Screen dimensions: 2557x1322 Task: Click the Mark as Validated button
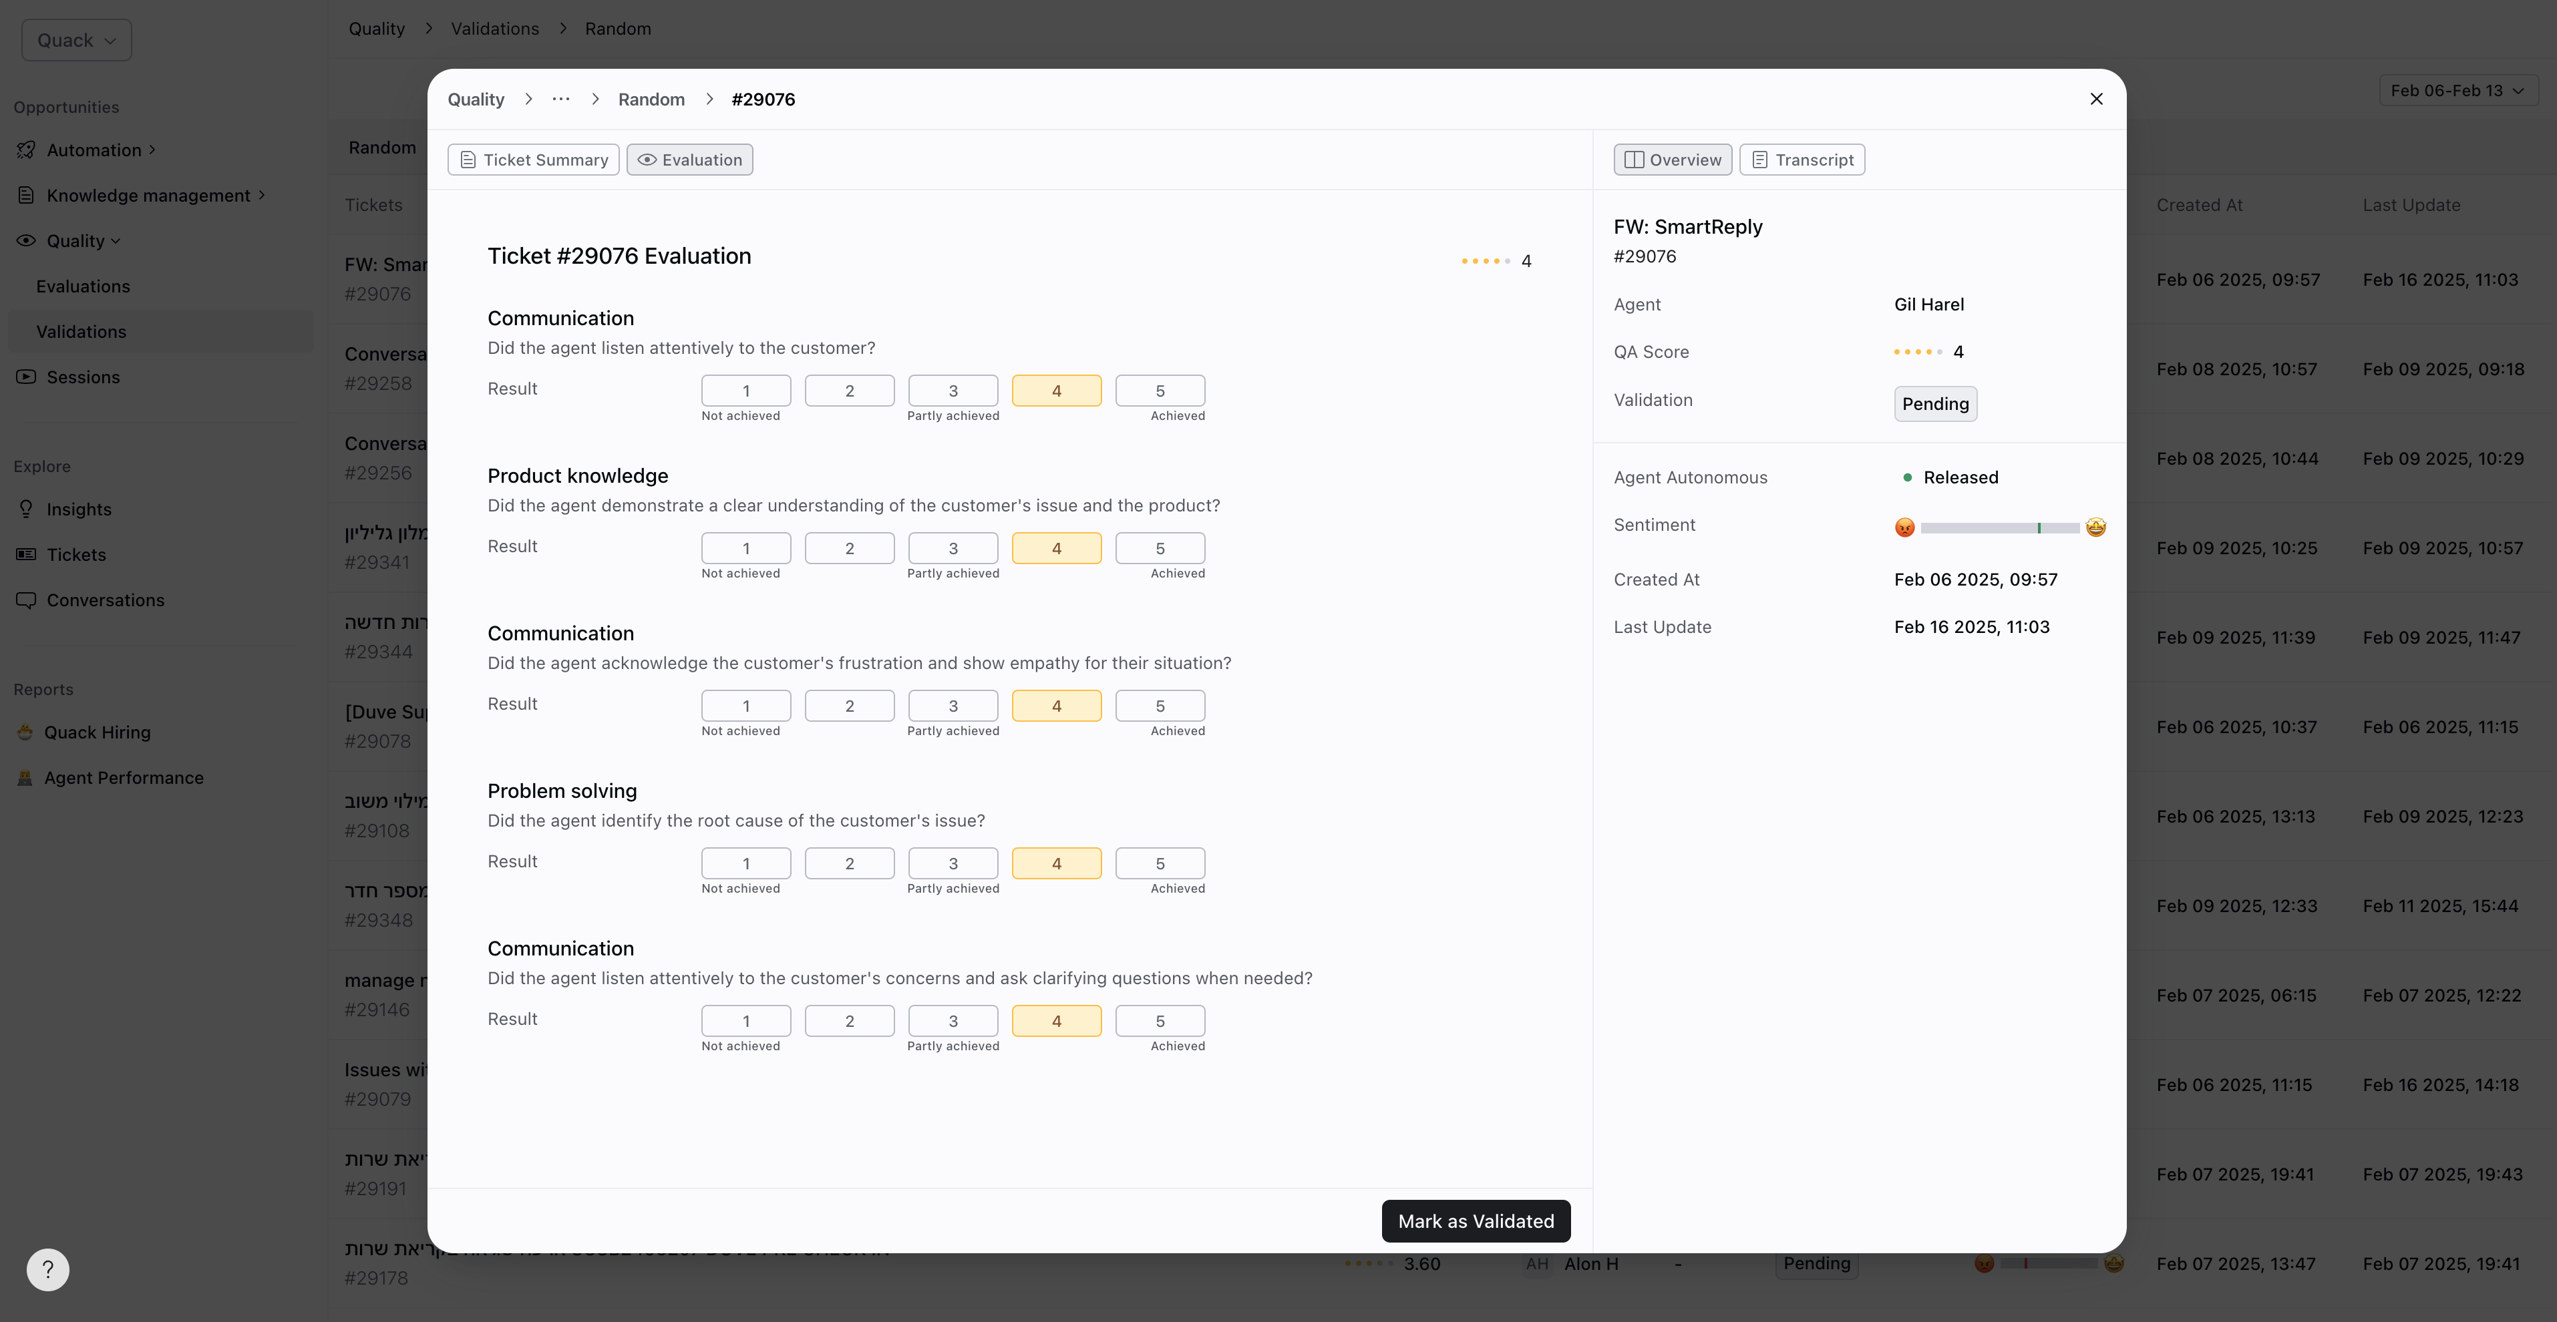(x=1475, y=1221)
